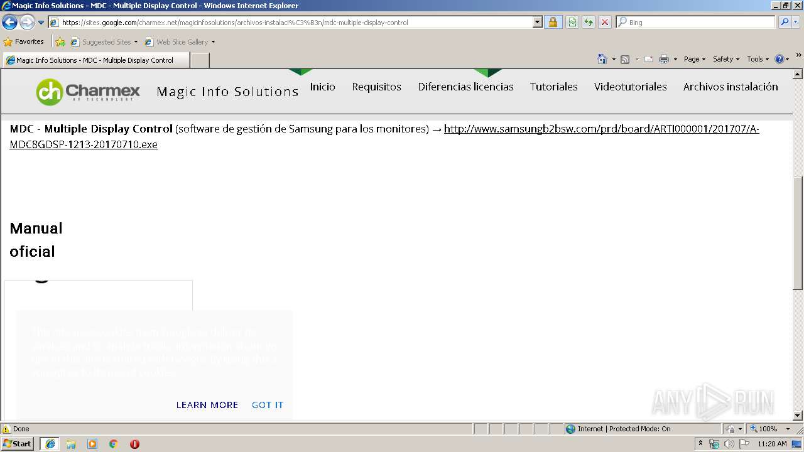Open the Web Slice Gallery link
This screenshot has height=452, width=804.
(x=180, y=42)
